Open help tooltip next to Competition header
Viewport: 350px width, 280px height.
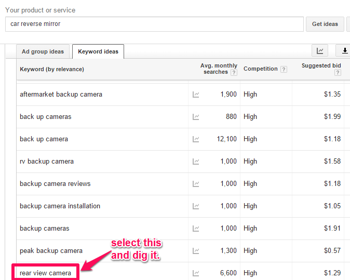tap(284, 69)
